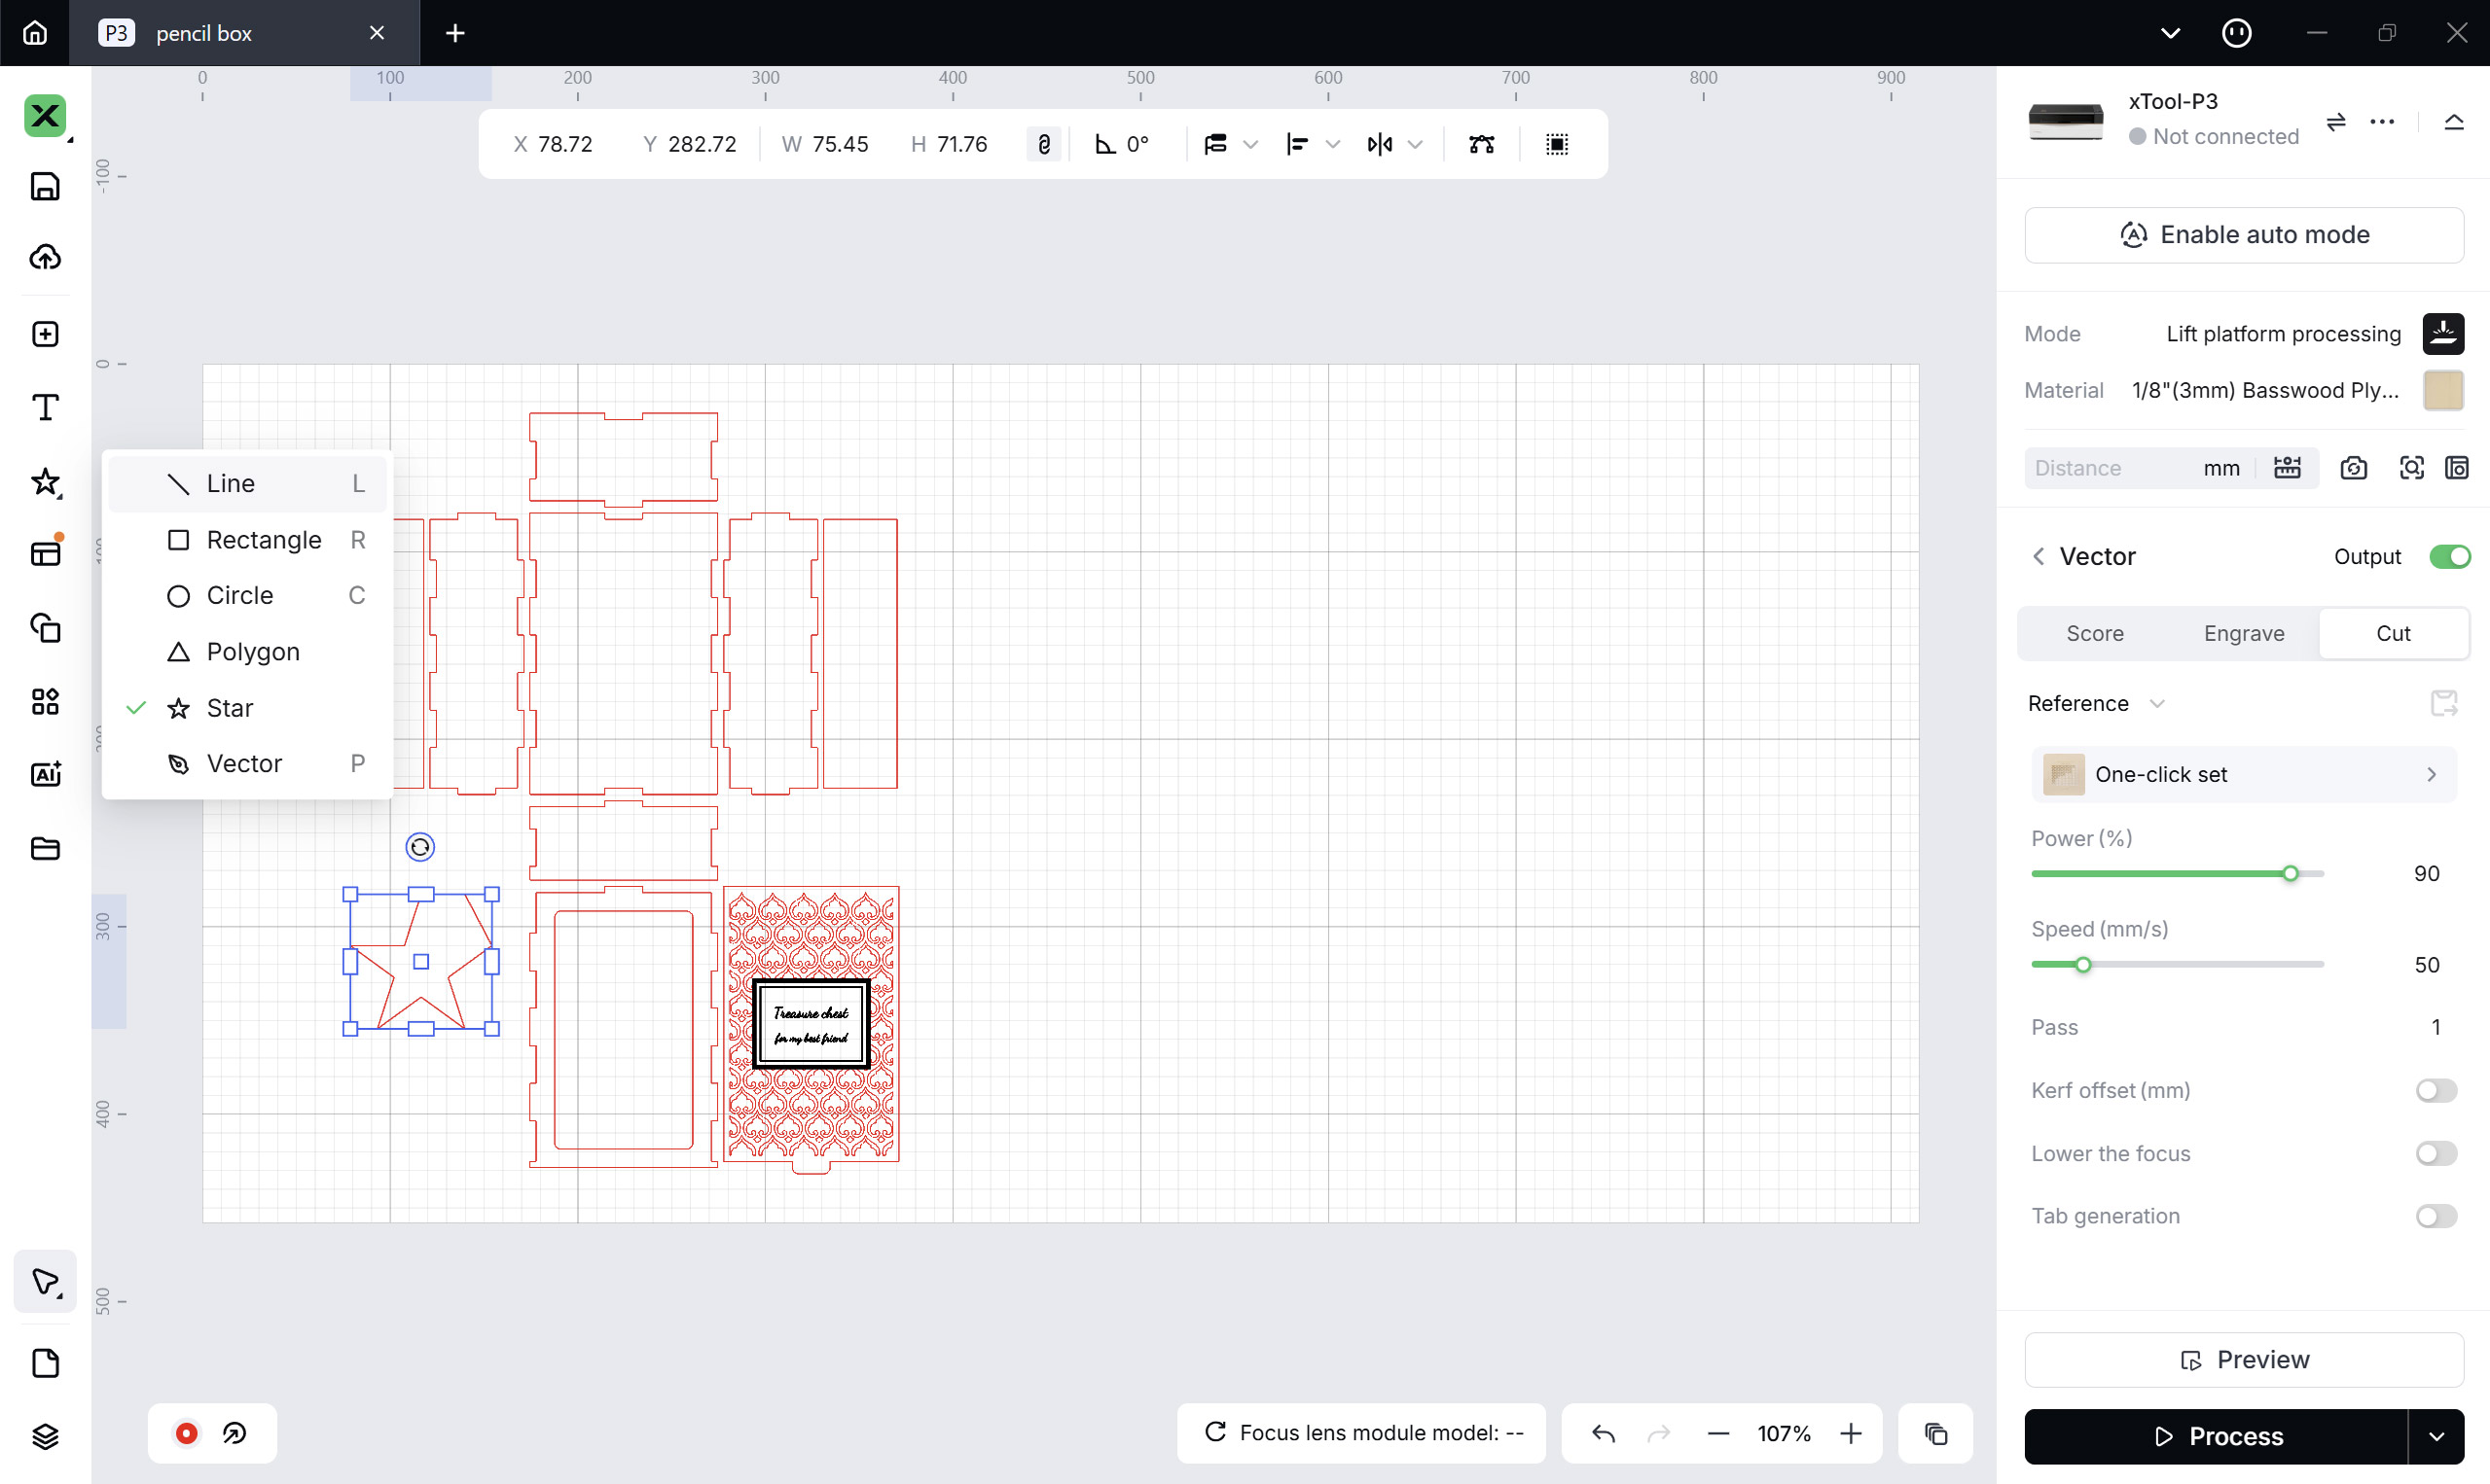
Task: Open the alignment options dropdown in the toolbar
Action: (x=1335, y=143)
